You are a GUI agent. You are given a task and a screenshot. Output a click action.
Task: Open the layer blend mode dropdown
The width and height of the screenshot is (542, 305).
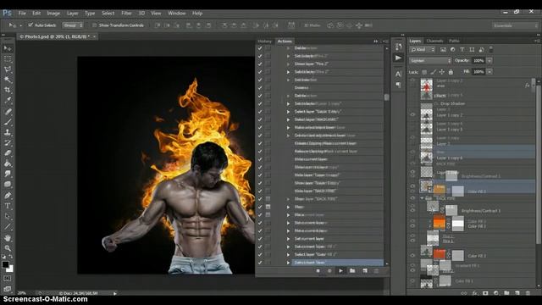coord(430,61)
